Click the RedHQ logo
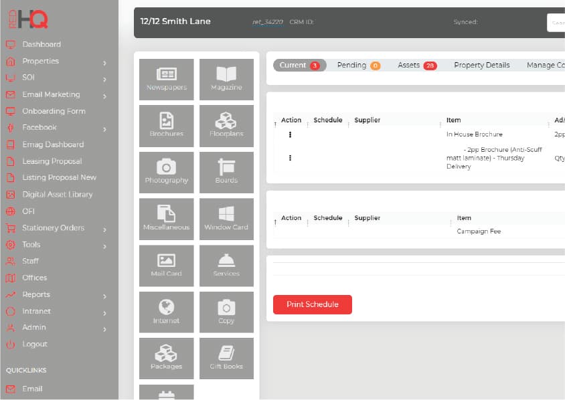The image size is (565, 400). (27, 19)
